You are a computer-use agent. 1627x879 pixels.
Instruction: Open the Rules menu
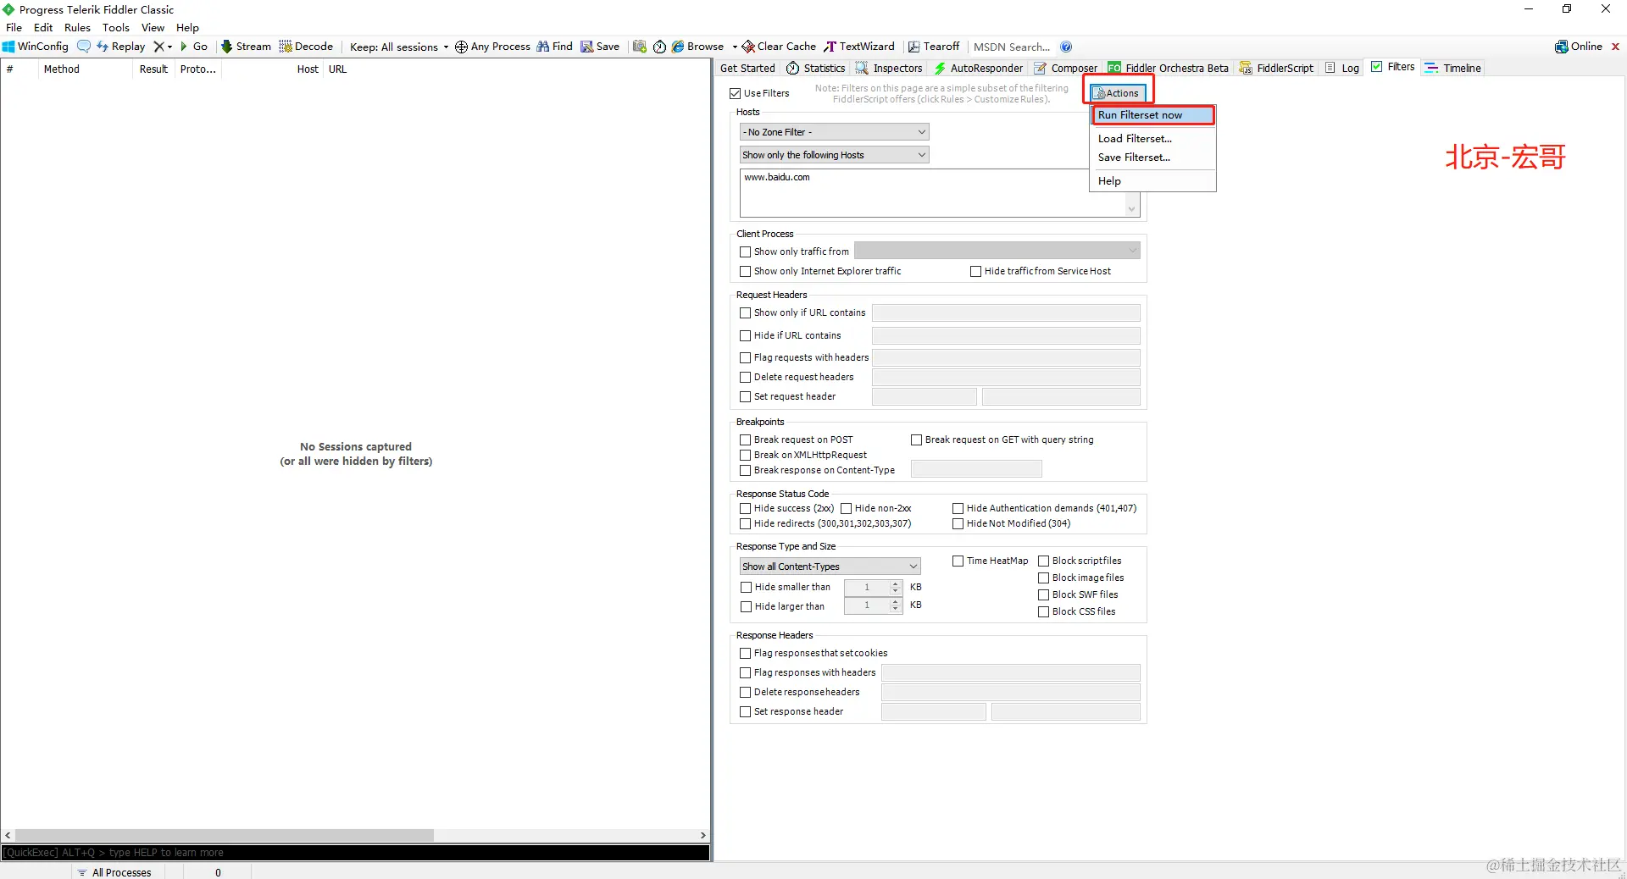[77, 27]
